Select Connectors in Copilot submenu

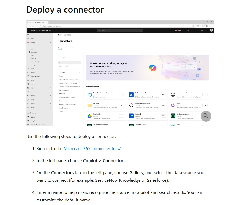(34, 52)
